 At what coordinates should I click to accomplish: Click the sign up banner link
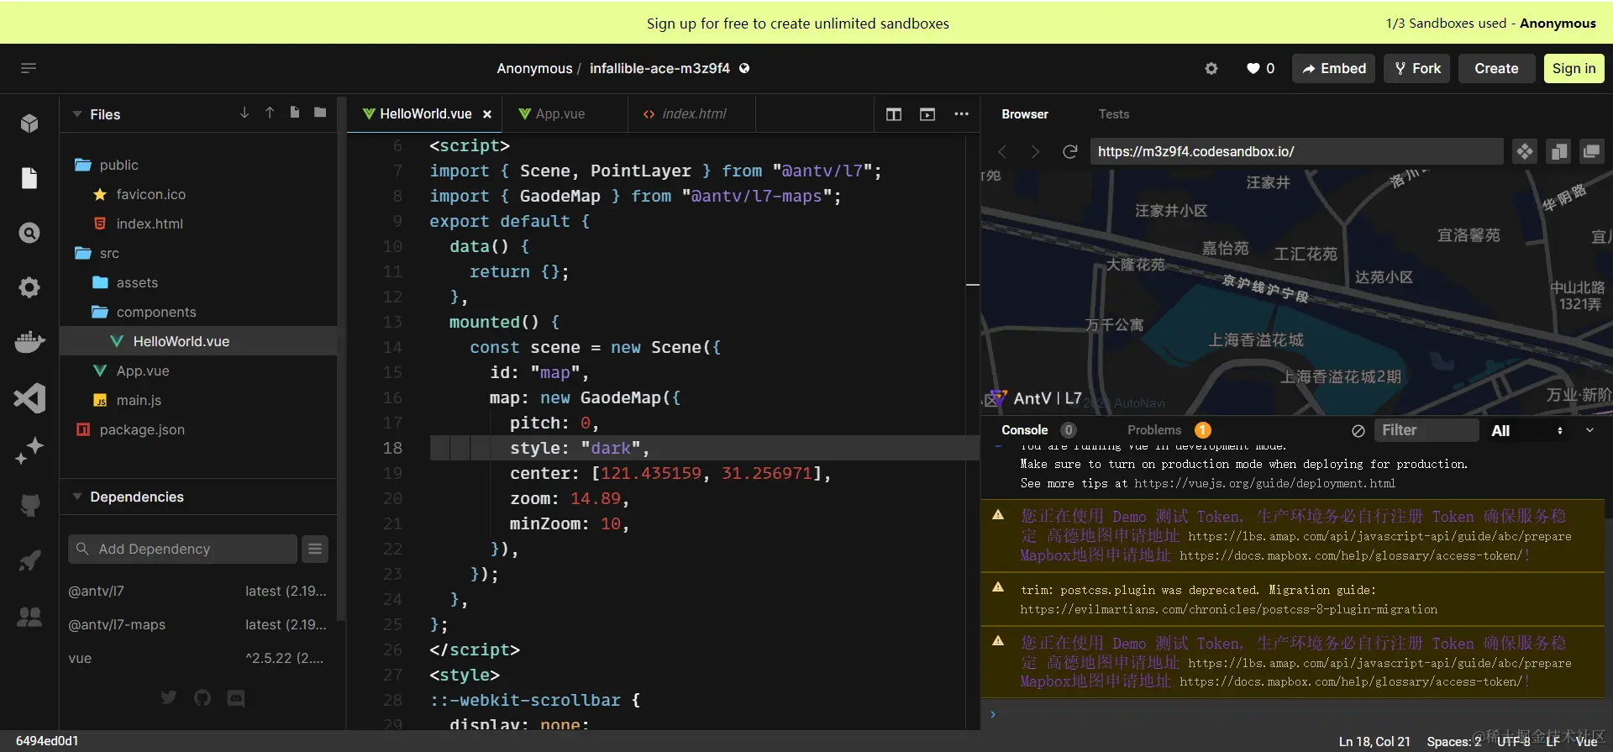(797, 24)
